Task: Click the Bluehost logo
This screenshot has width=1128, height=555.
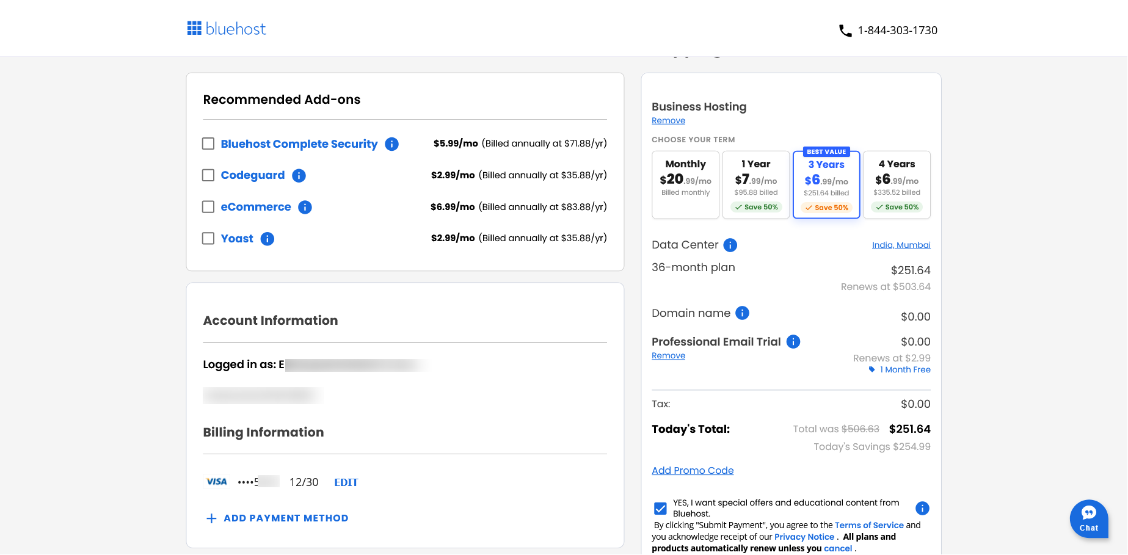Action: click(227, 29)
